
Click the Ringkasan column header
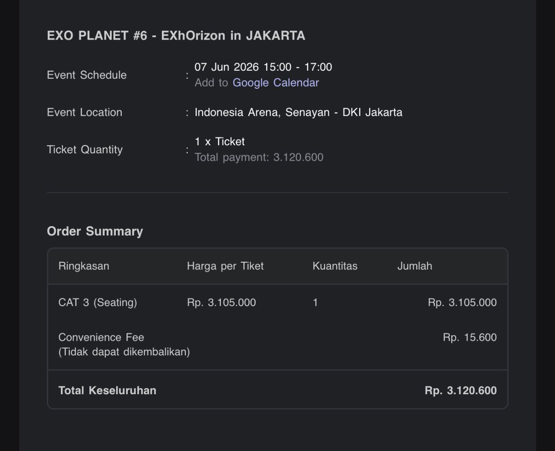pyautogui.click(x=84, y=266)
